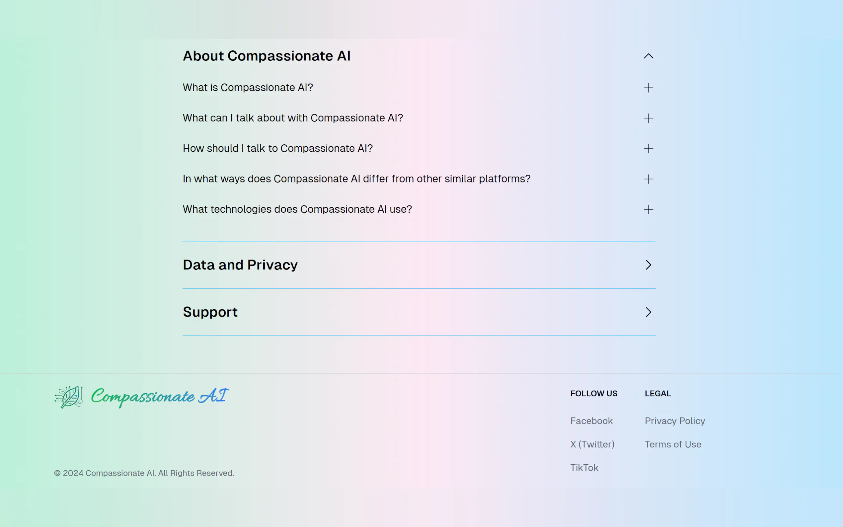The height and width of the screenshot is (527, 843).
Task: Open the Privacy Policy link
Action: pyautogui.click(x=675, y=421)
